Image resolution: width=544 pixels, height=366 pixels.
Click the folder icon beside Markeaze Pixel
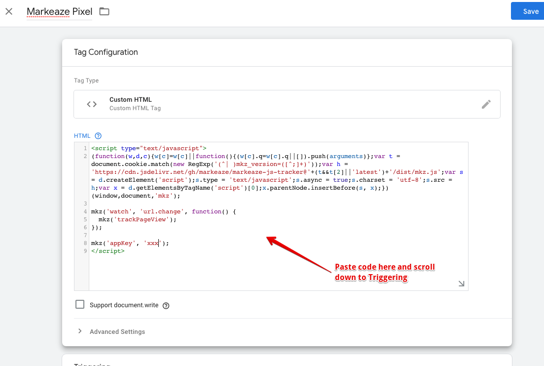[x=104, y=11]
